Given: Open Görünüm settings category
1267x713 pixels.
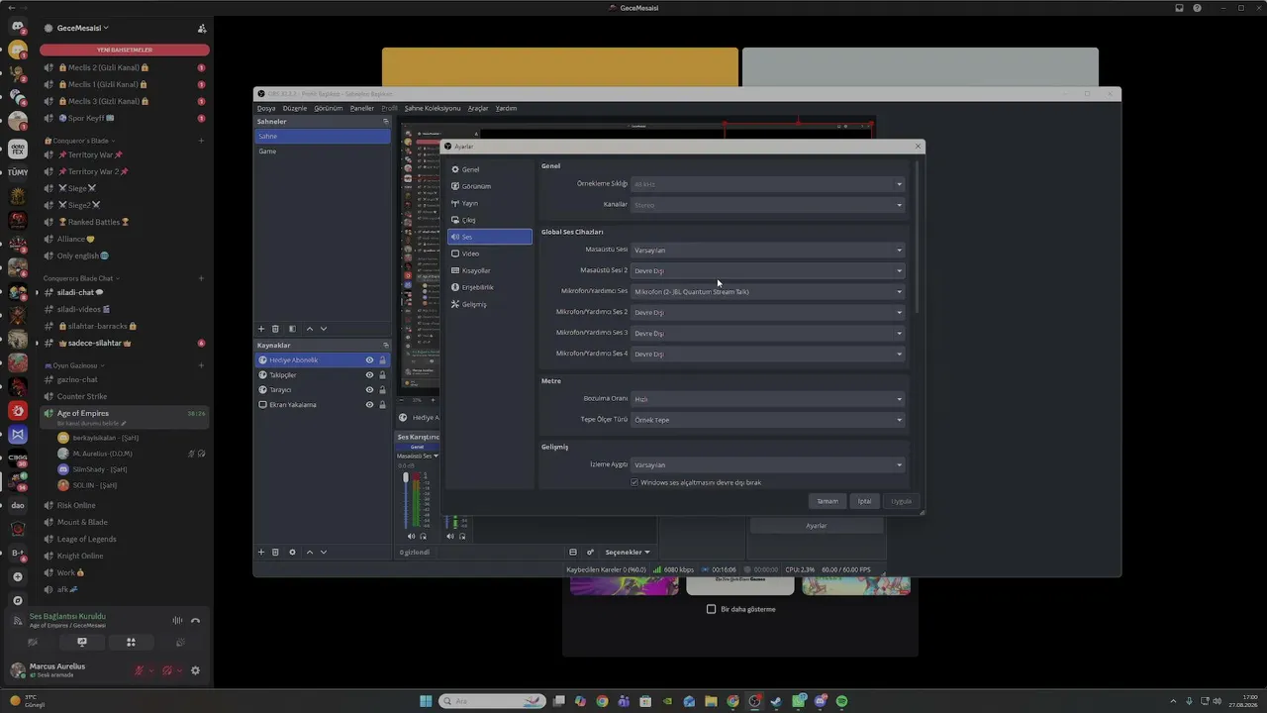Looking at the screenshot, I should (x=489, y=186).
